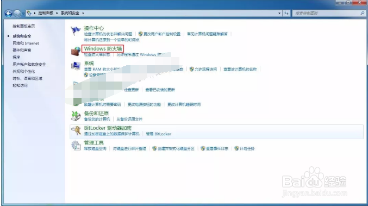The height and width of the screenshot is (206, 368).
Task: Click 对硬盘进行碎片整理 link
Action: click(129, 148)
